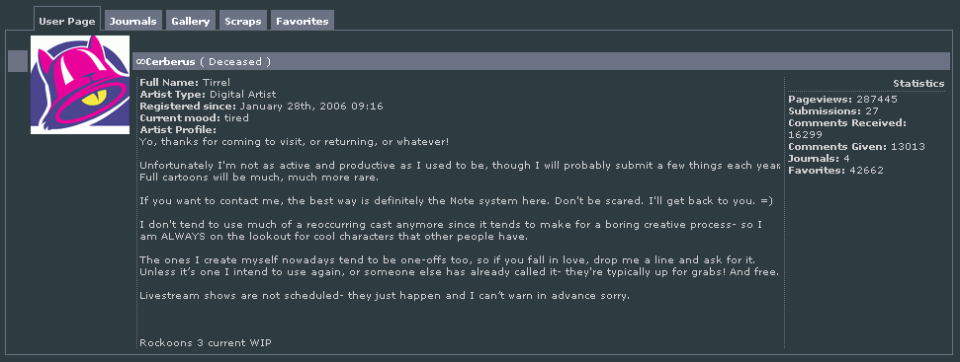Go to the Scraps tab
The height and width of the screenshot is (362, 960).
[x=243, y=20]
